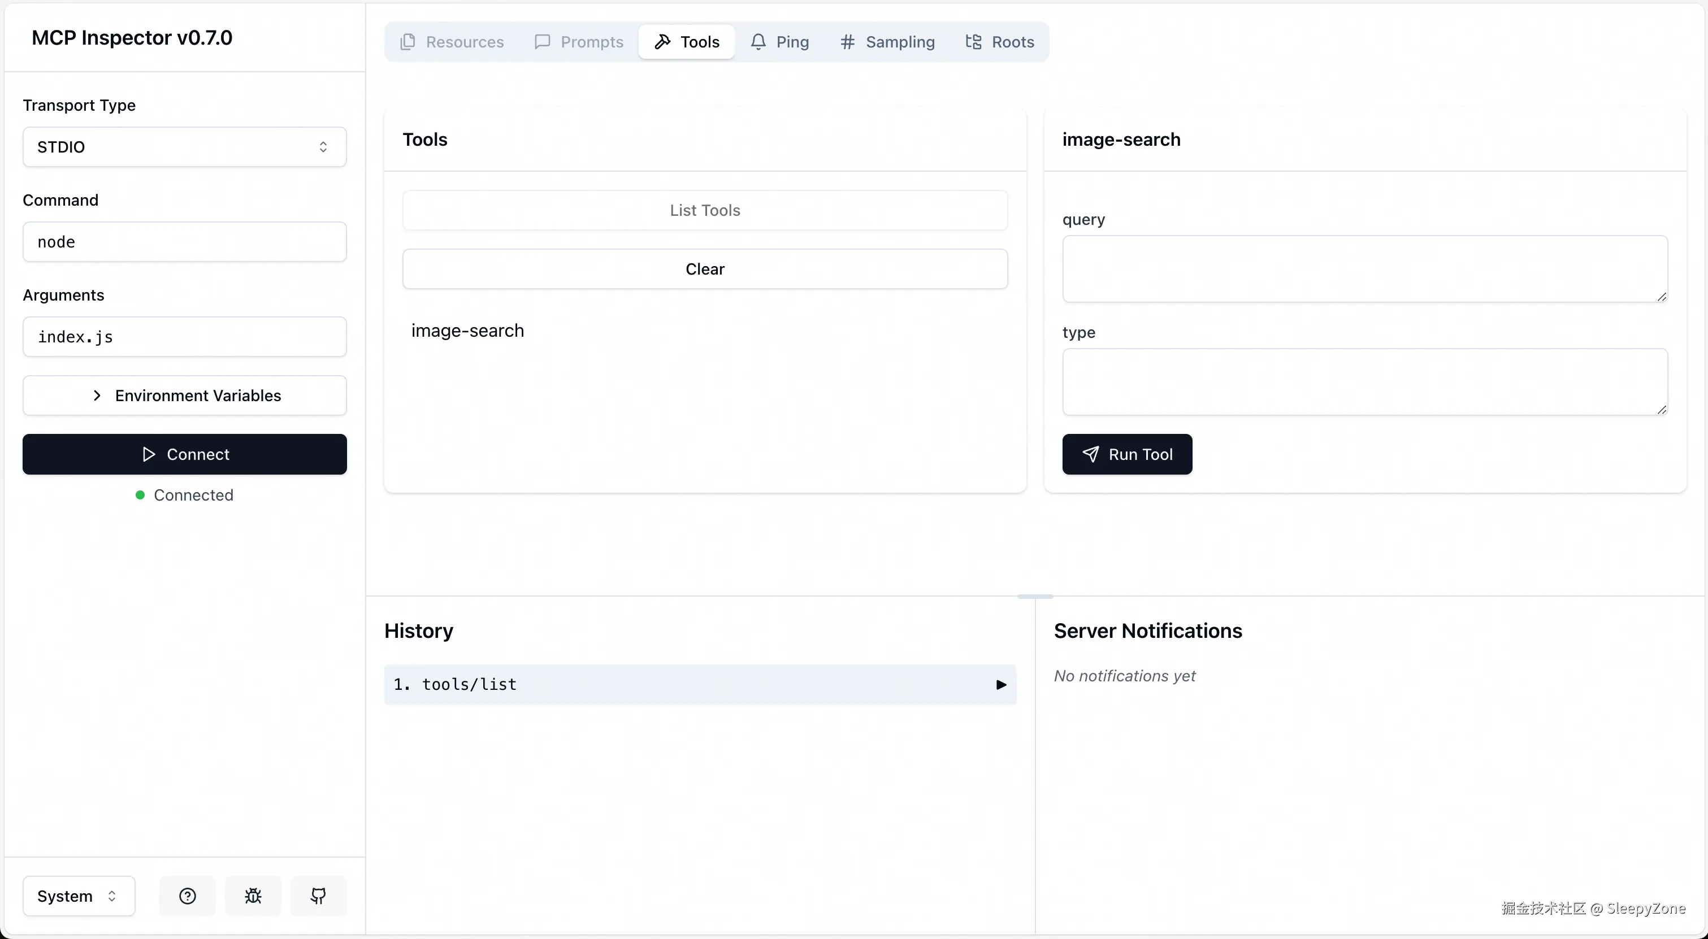
Task: Expand the tools/list history entry
Action: coord(700,685)
